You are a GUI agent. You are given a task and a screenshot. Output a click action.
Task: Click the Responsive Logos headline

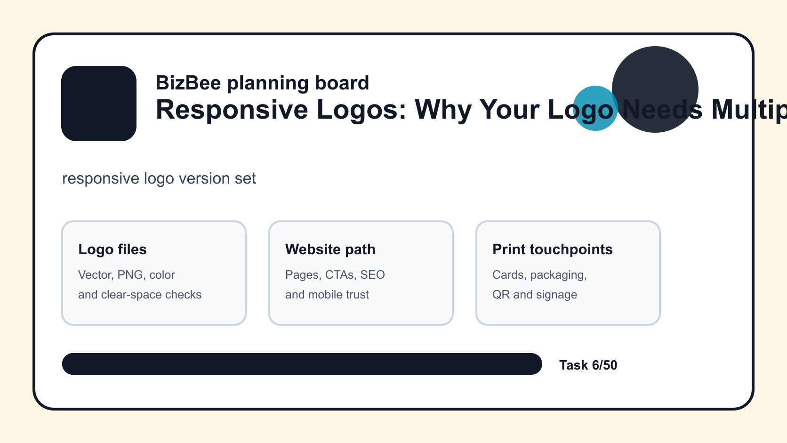(471, 110)
